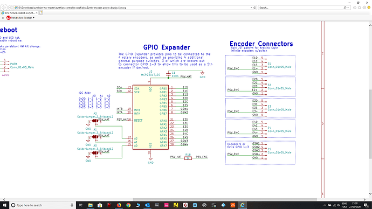Click the 'RESET' pin label on the chip
Viewport: 372px width, 209px height.
tap(138, 121)
